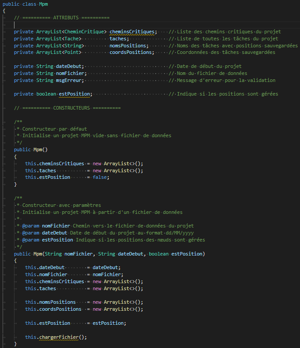Click the this.coordsPositions assignment line
The image size is (300, 348).
coord(83,309)
